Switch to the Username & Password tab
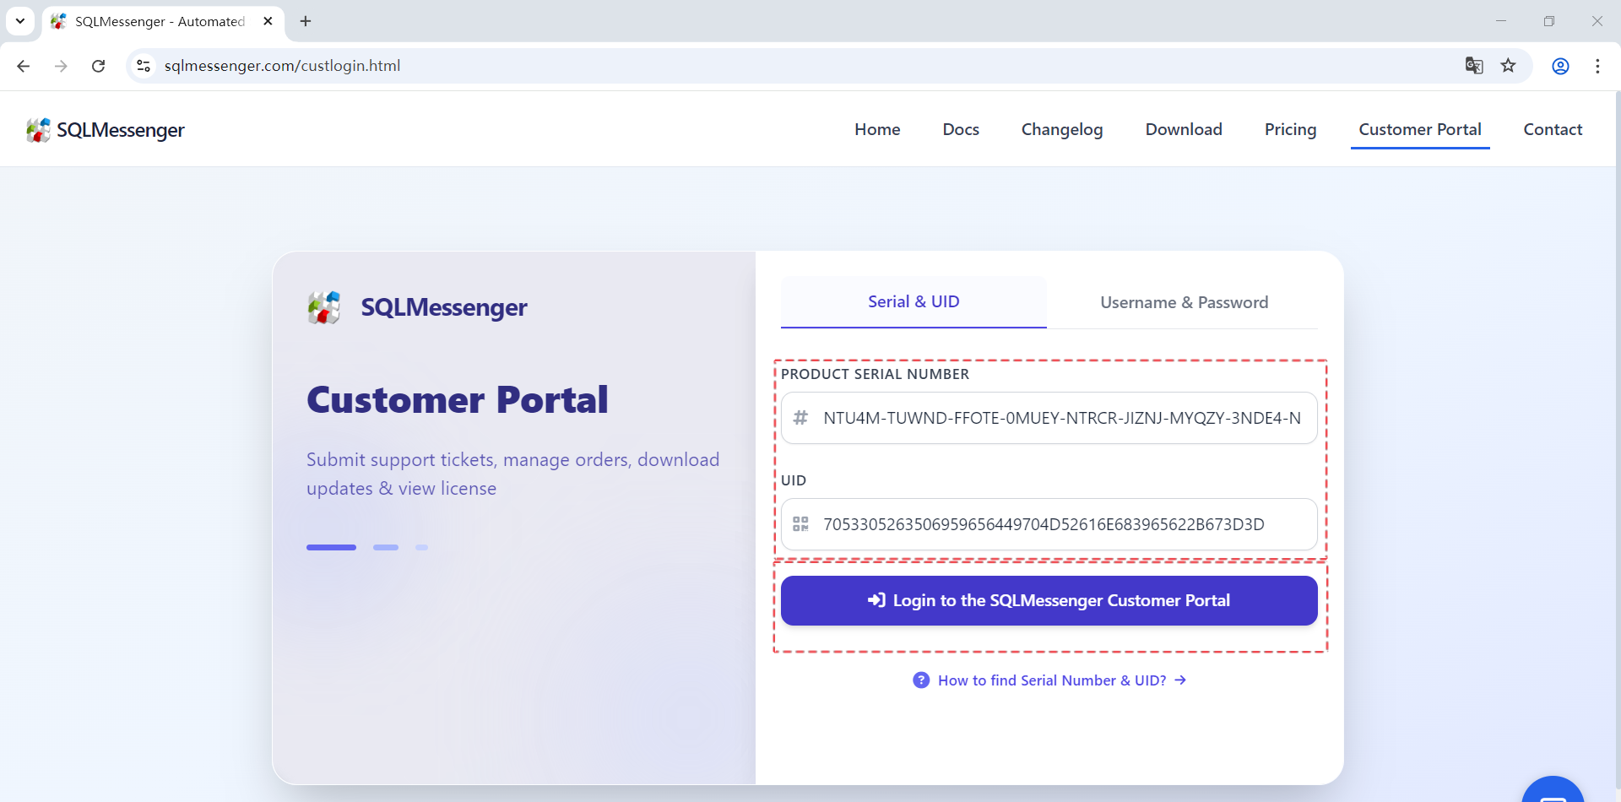This screenshot has height=802, width=1621. click(x=1184, y=302)
